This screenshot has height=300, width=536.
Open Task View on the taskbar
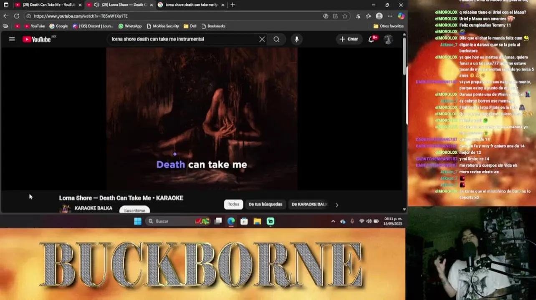218,221
